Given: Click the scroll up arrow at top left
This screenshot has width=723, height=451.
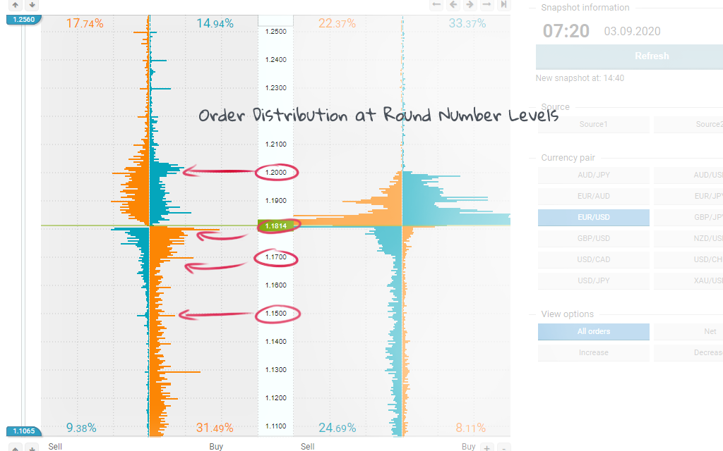Looking at the screenshot, I should click(x=15, y=5).
